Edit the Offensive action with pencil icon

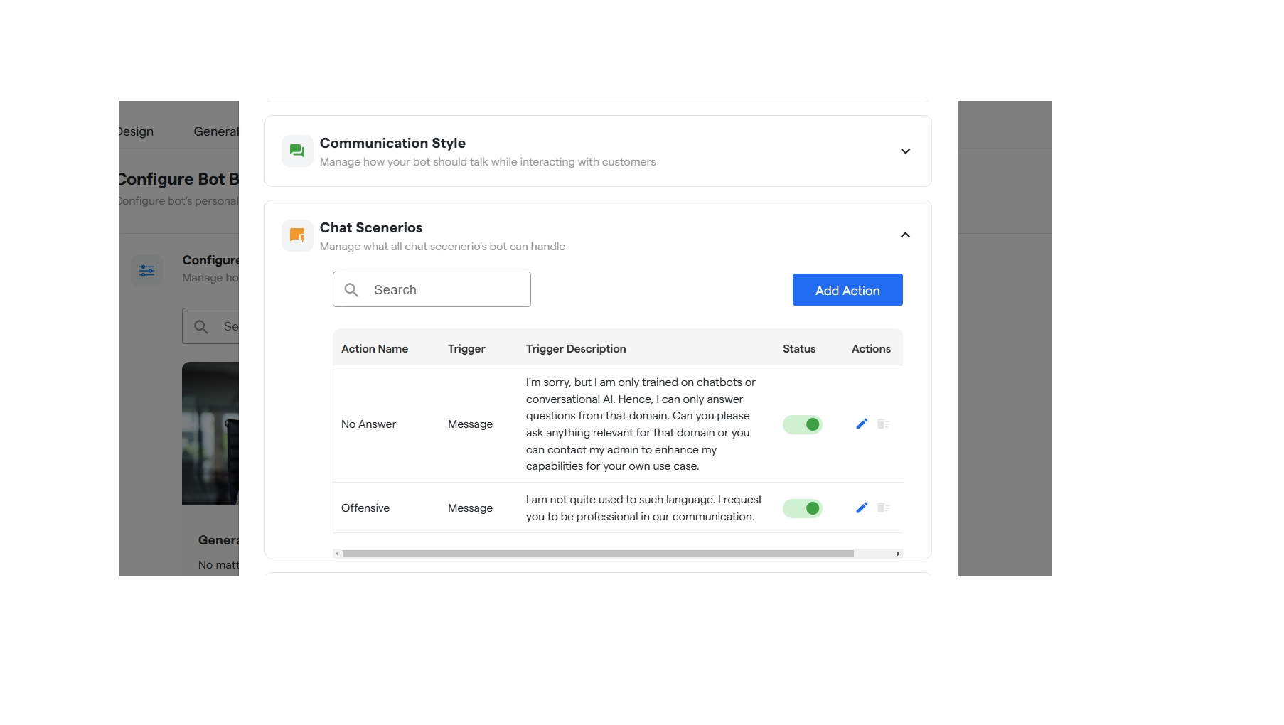click(x=862, y=508)
